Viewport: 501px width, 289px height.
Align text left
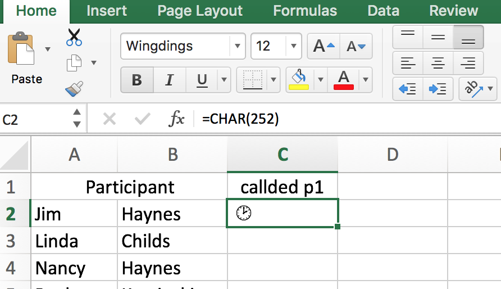coord(408,63)
